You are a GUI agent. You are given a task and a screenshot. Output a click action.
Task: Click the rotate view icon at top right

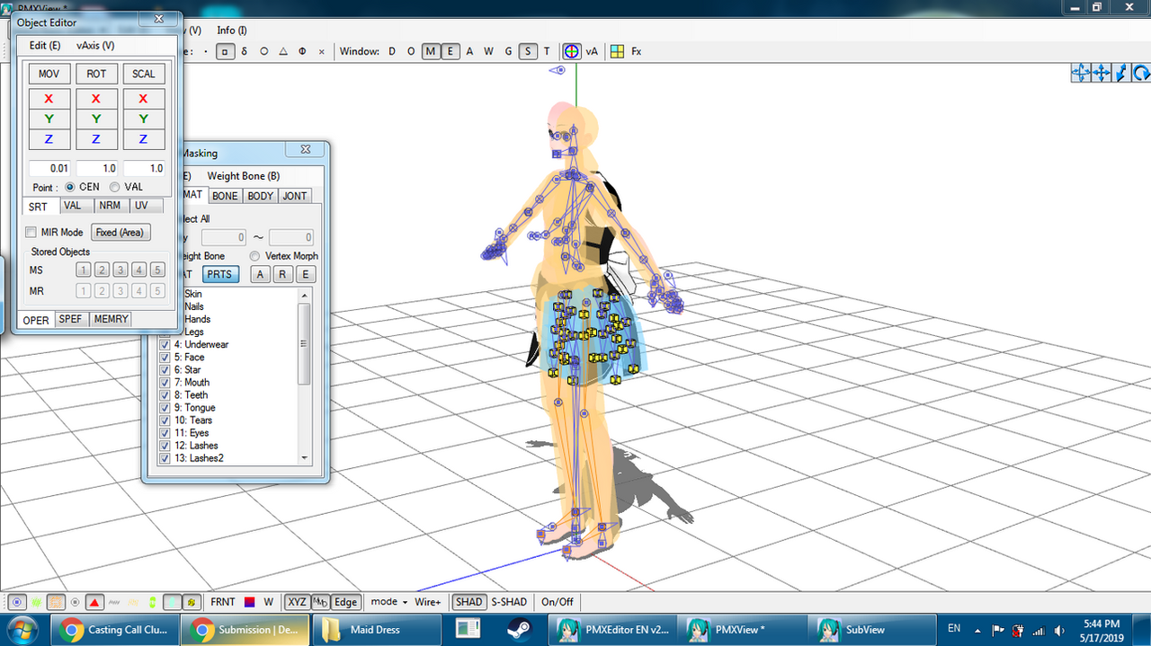1142,73
